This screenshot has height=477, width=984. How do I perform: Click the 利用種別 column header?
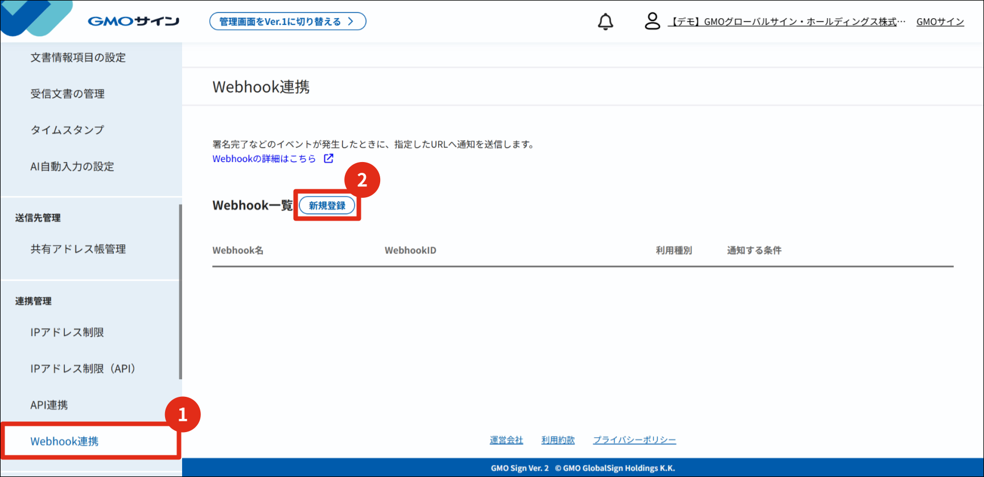674,250
